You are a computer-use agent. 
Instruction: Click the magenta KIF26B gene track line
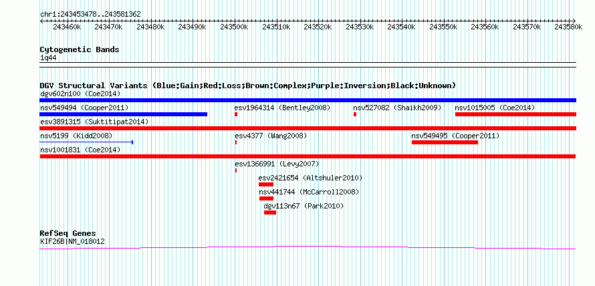point(308,247)
